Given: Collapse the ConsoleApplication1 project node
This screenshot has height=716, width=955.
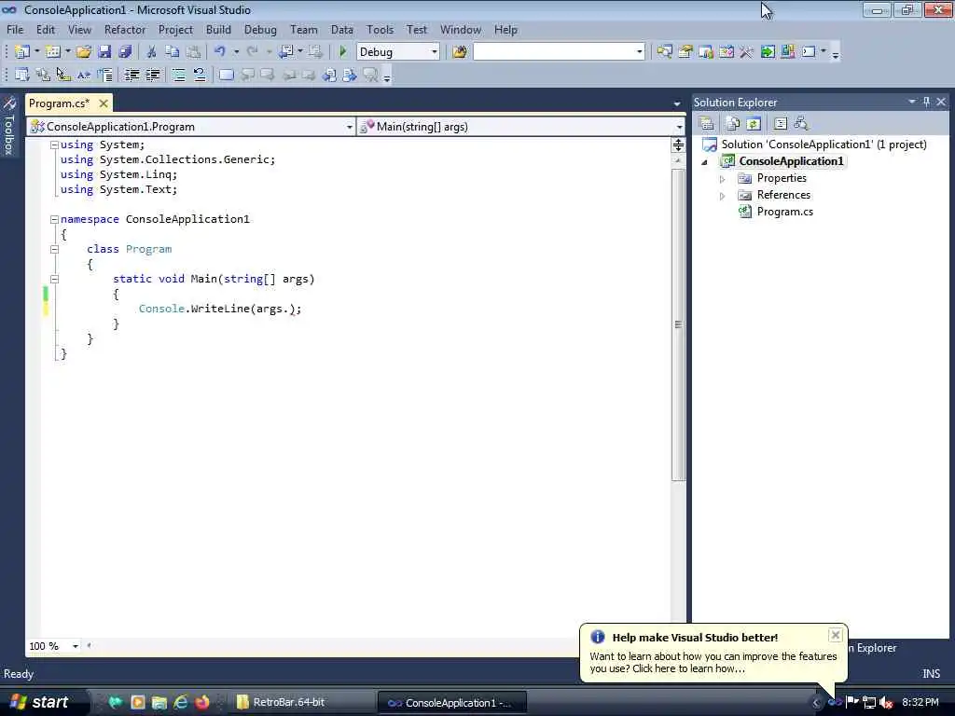Looking at the screenshot, I should point(705,162).
